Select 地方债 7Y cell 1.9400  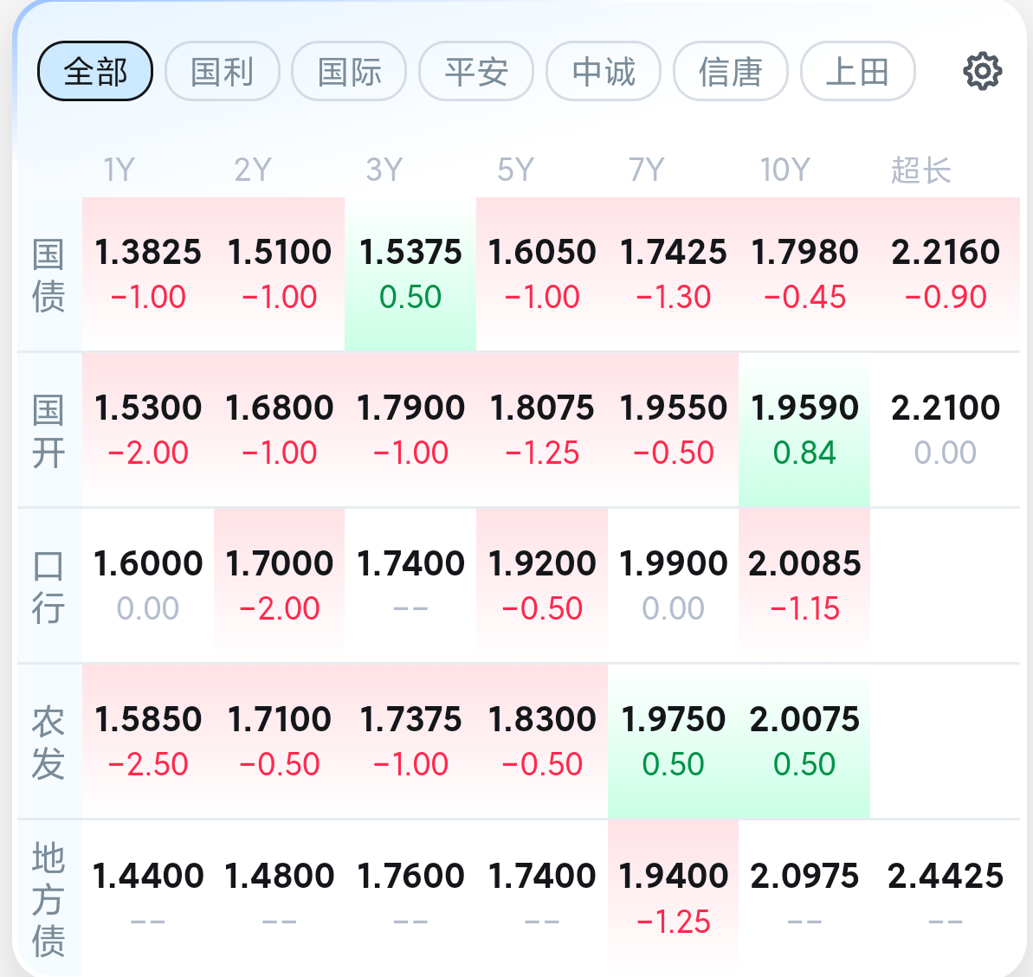pyautogui.click(x=674, y=898)
